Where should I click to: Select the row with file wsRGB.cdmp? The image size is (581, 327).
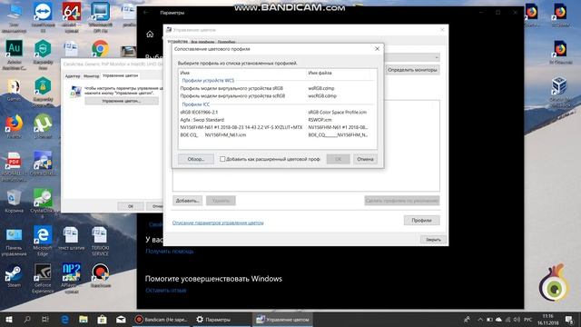point(278,88)
